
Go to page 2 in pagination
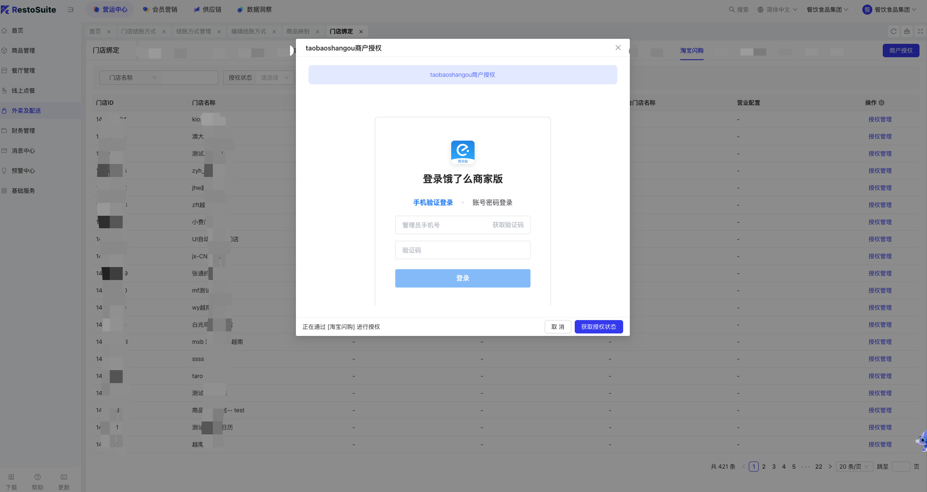(x=764, y=467)
